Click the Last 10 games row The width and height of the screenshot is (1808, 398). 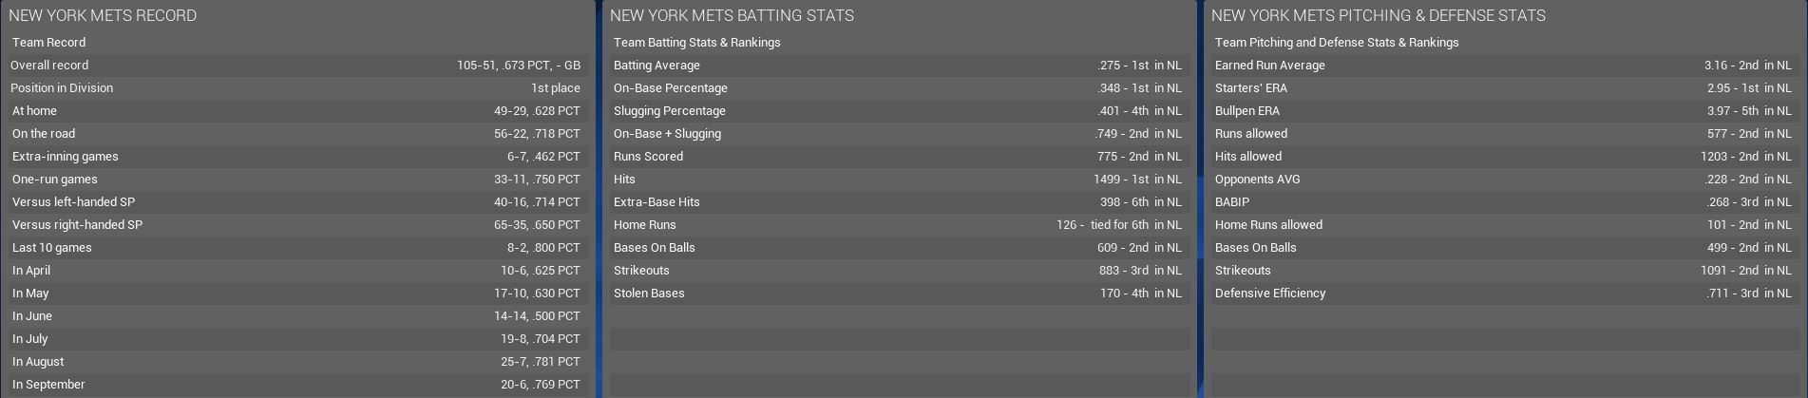click(295, 248)
